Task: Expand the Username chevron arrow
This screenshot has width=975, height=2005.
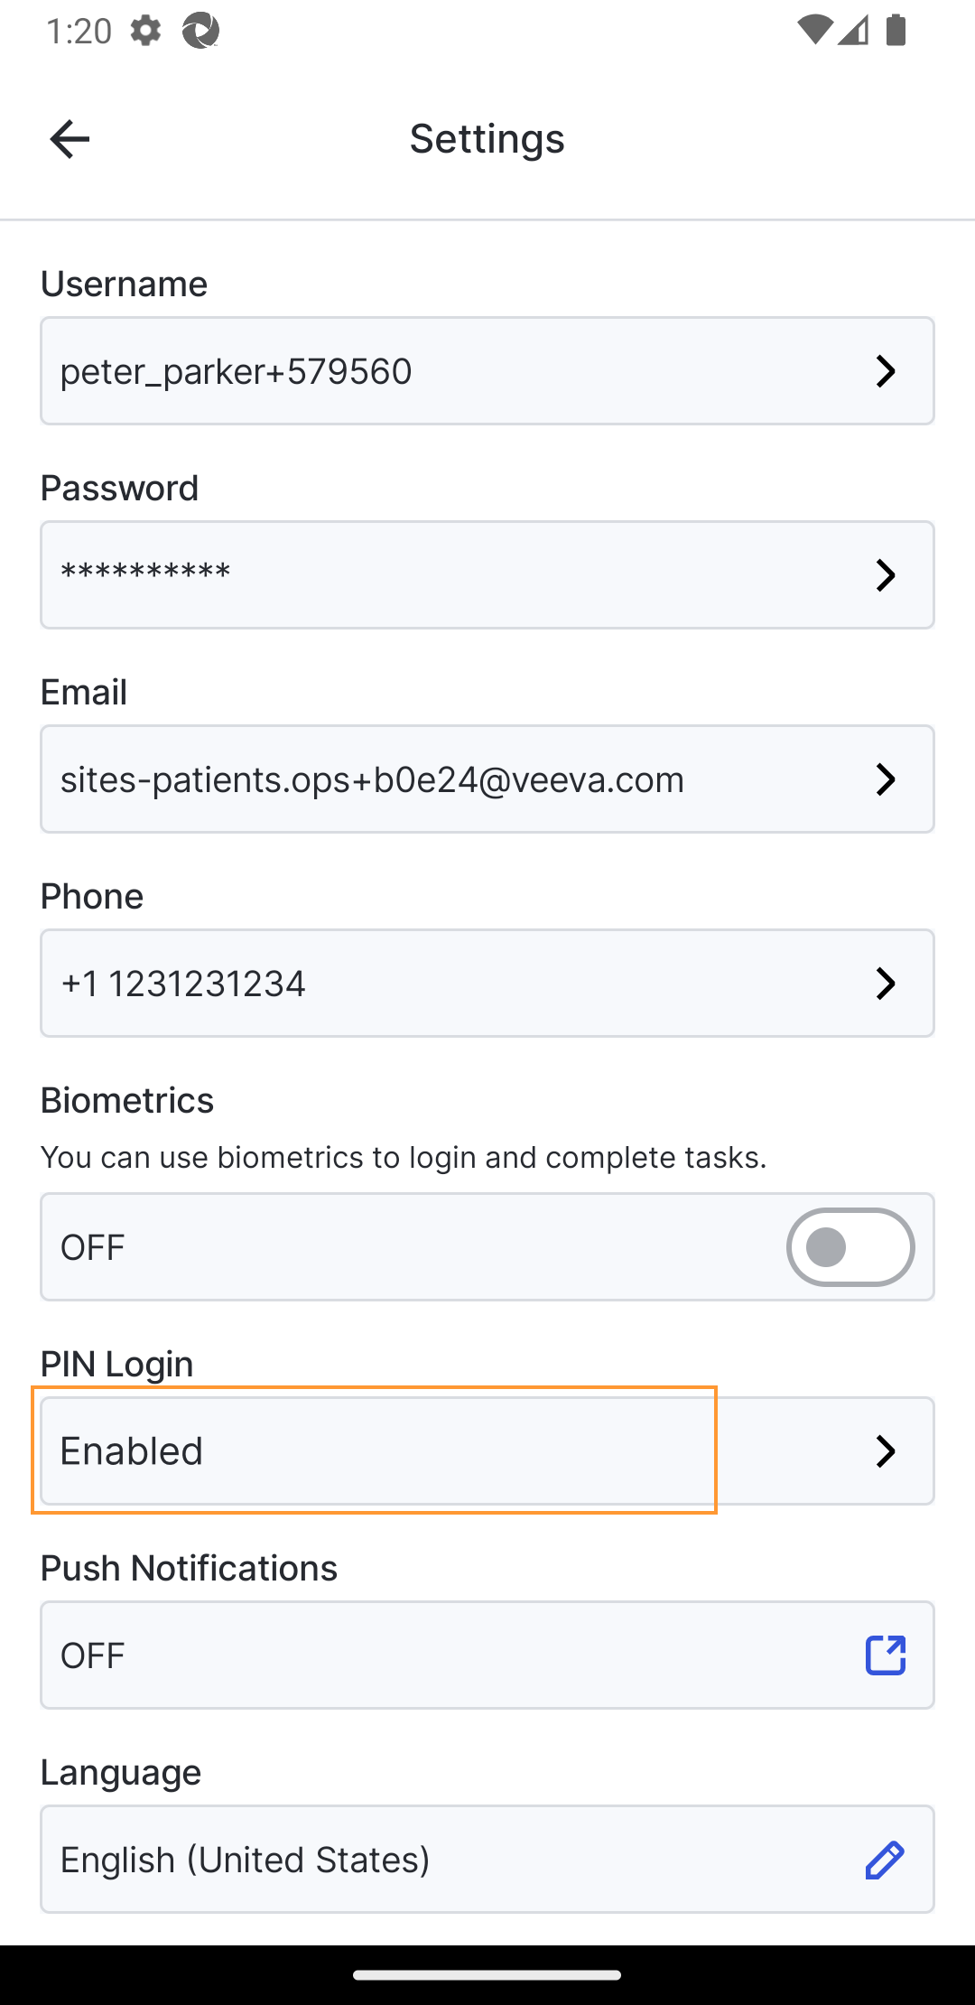Action: (x=886, y=371)
